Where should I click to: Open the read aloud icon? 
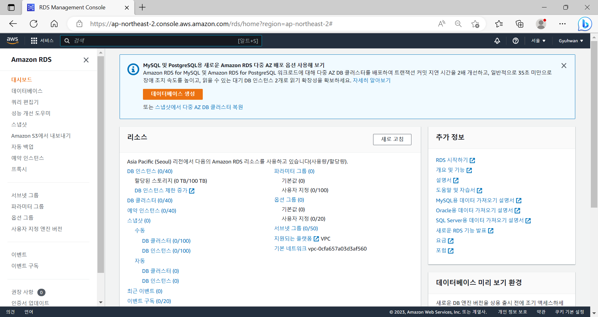[441, 24]
